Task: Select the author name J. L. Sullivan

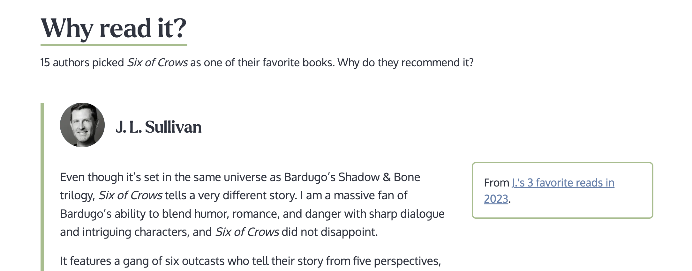Action: tap(159, 127)
